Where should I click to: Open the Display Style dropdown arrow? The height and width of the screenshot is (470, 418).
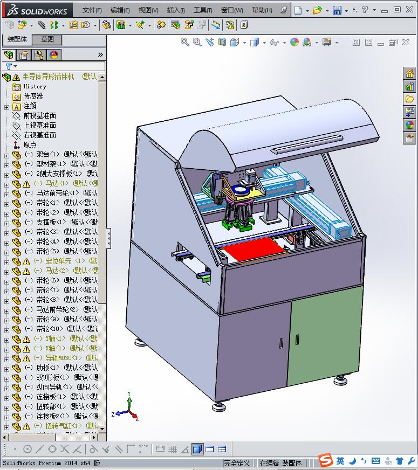tap(264, 43)
